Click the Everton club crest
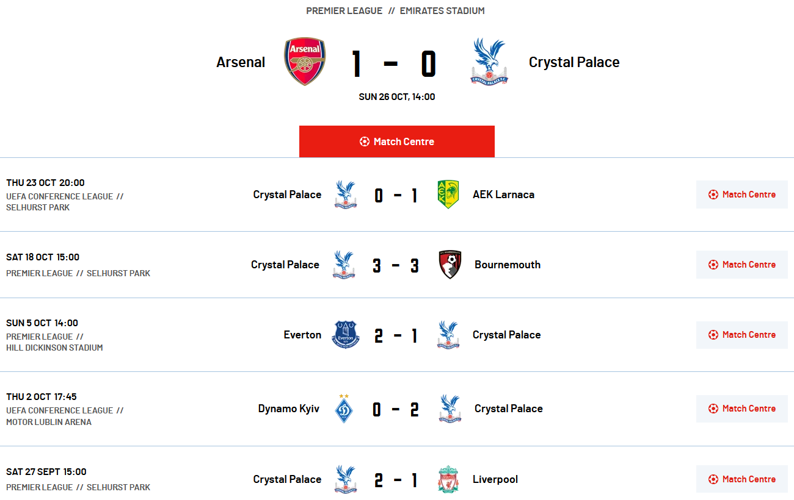The width and height of the screenshot is (794, 500). [x=346, y=335]
